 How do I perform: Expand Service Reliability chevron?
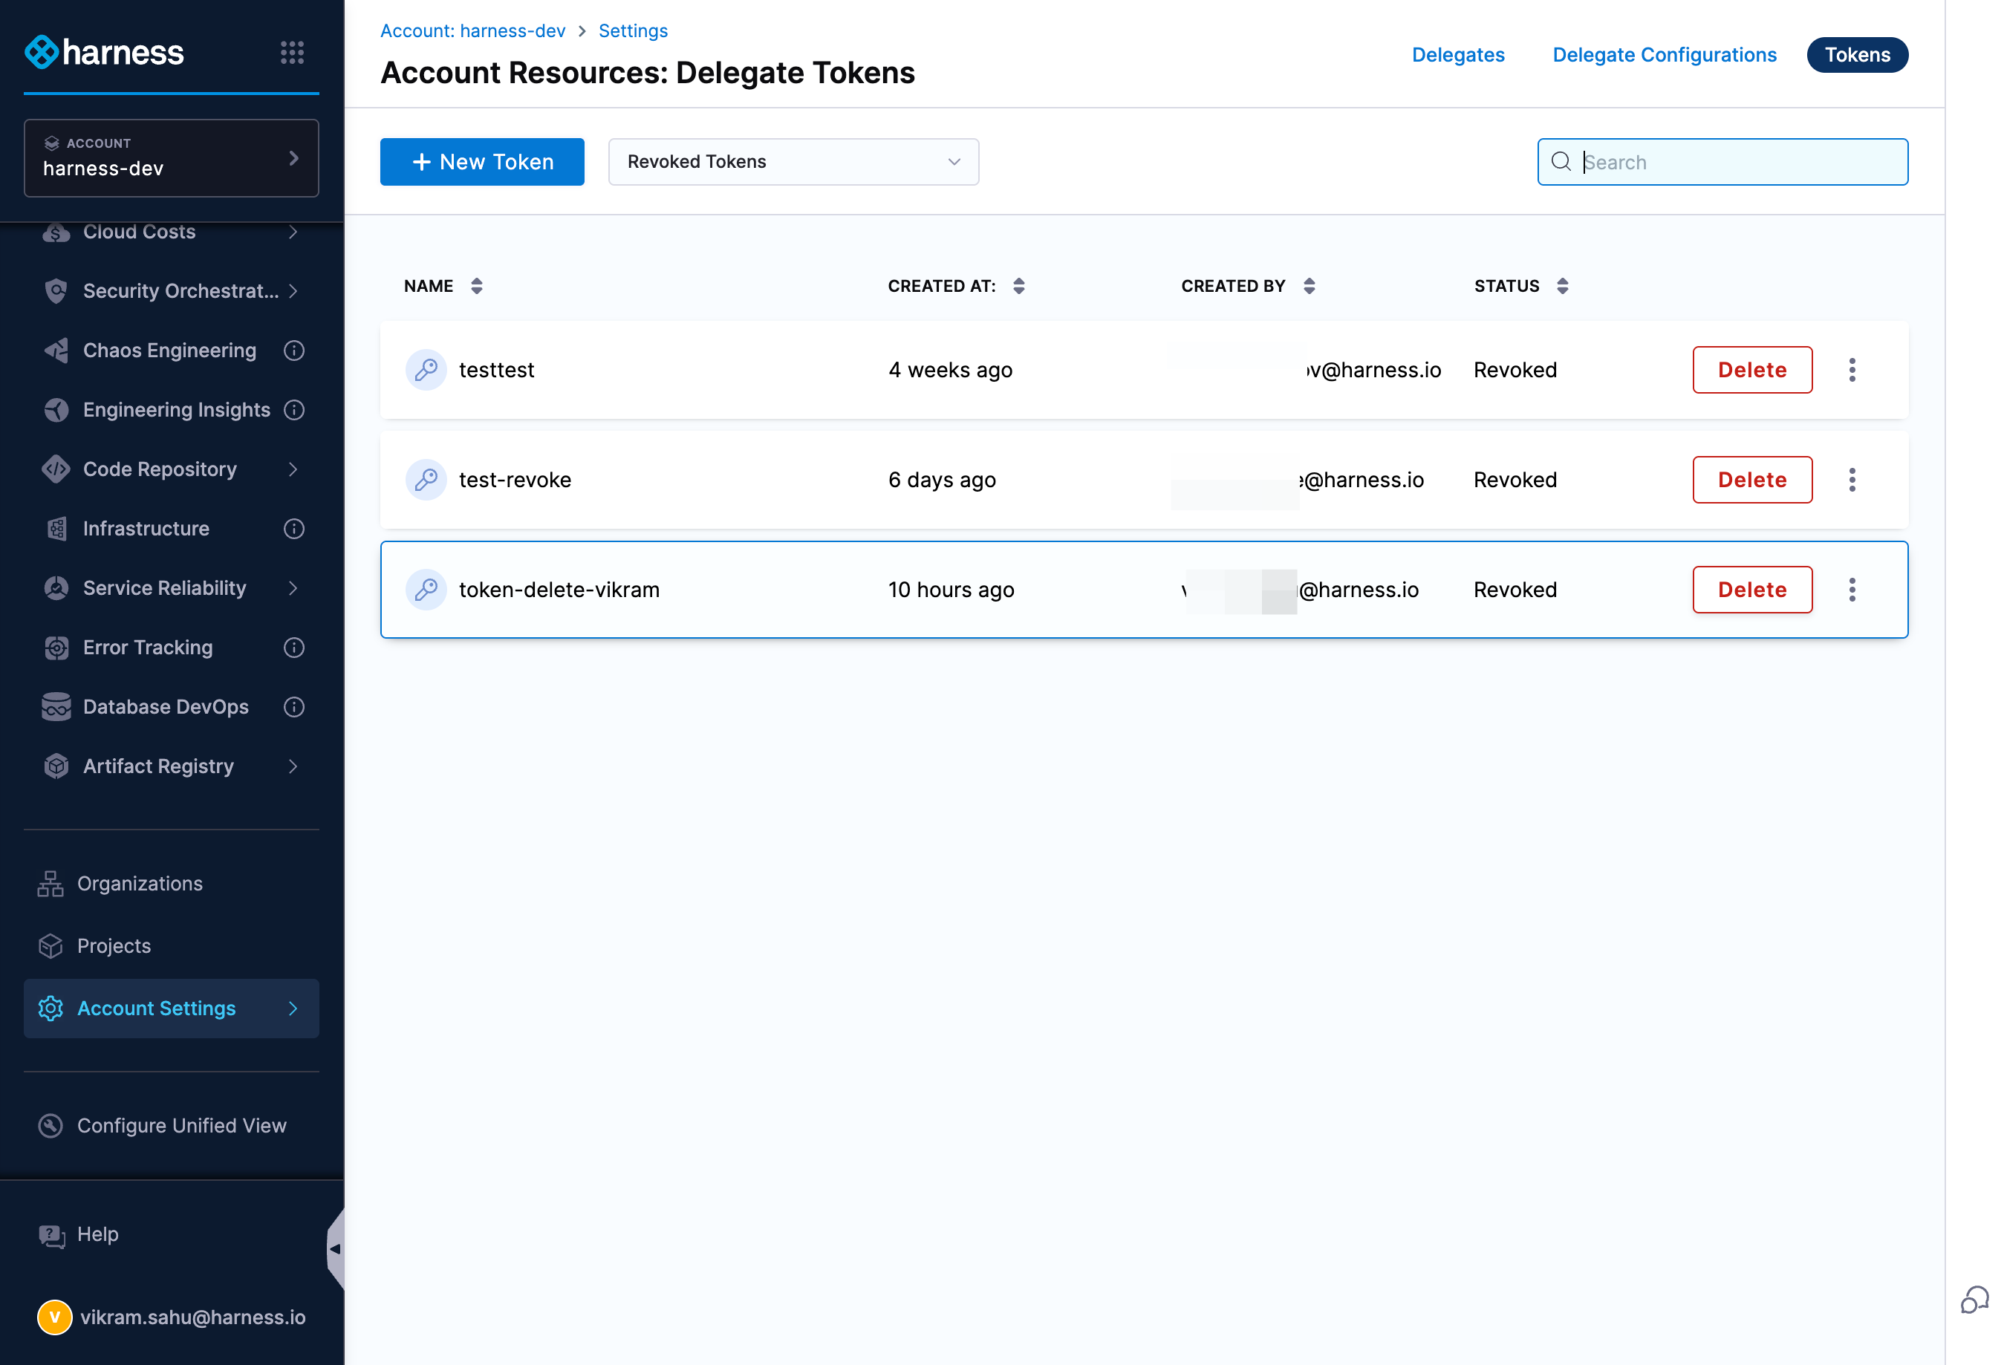coord(293,588)
